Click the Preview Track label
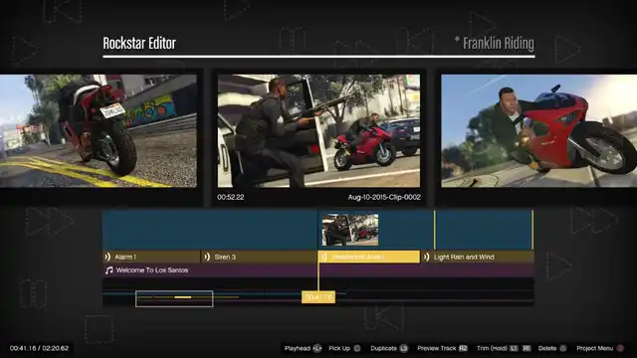637x358 pixels. [437, 348]
